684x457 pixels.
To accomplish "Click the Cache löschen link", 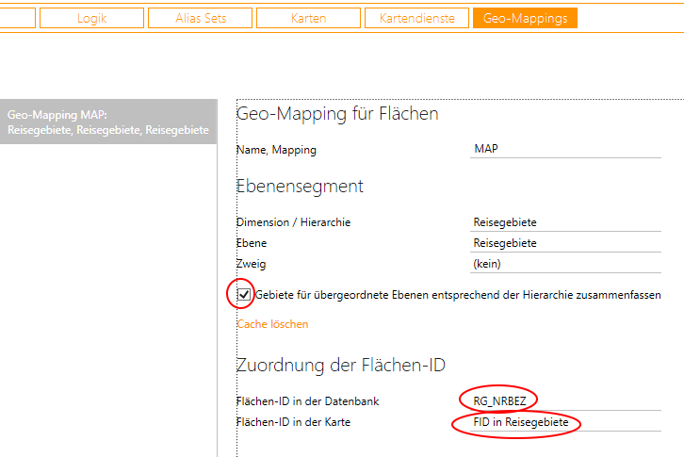I will pos(272,324).
